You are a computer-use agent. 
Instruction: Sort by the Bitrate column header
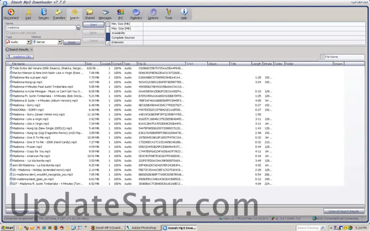pyautogui.click(x=268, y=64)
